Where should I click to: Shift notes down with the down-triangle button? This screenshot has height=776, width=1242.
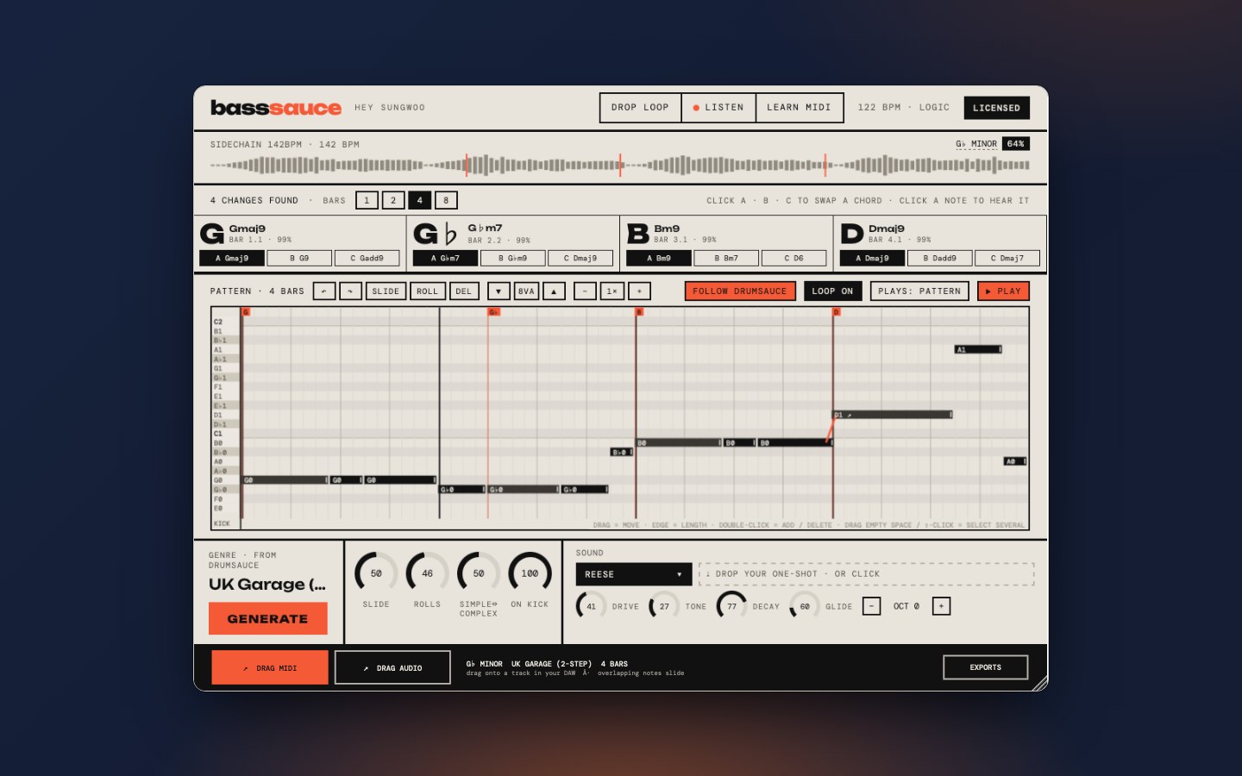click(x=499, y=291)
